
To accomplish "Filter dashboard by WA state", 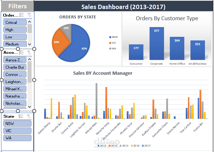I will 17,138.
